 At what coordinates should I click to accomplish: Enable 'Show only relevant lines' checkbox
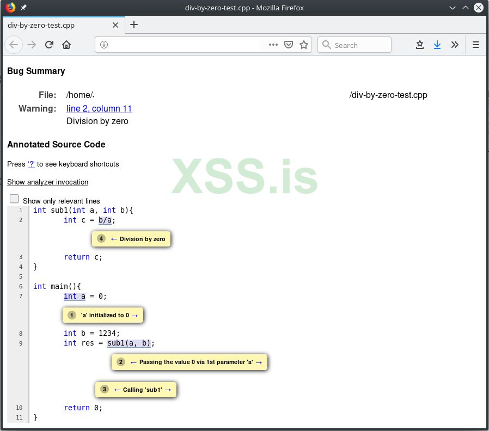14,199
